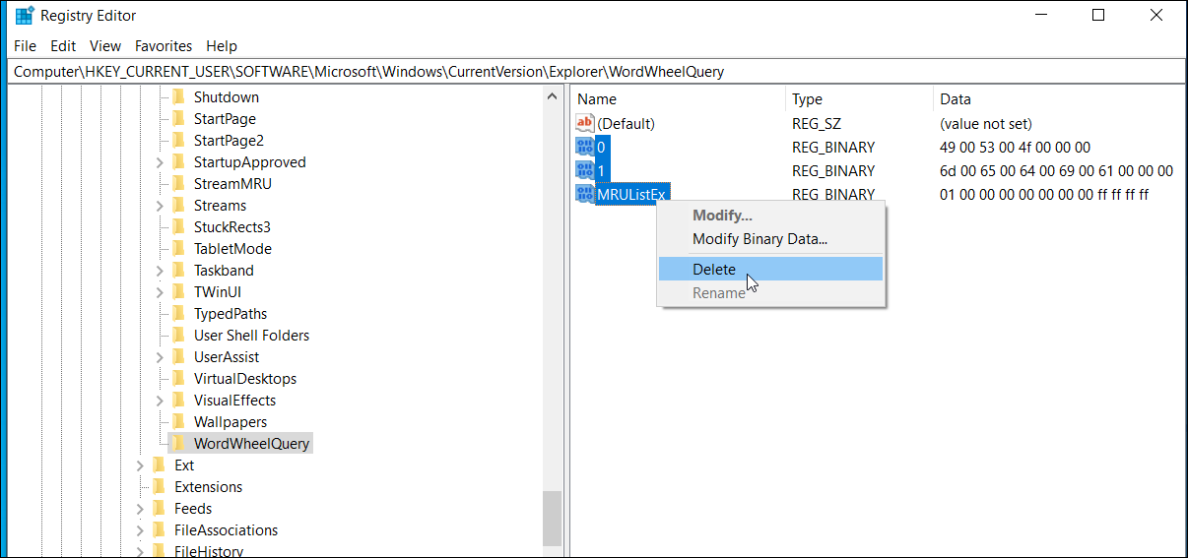The height and width of the screenshot is (558, 1188).
Task: Click the binary icon for value 1
Action: (x=585, y=170)
